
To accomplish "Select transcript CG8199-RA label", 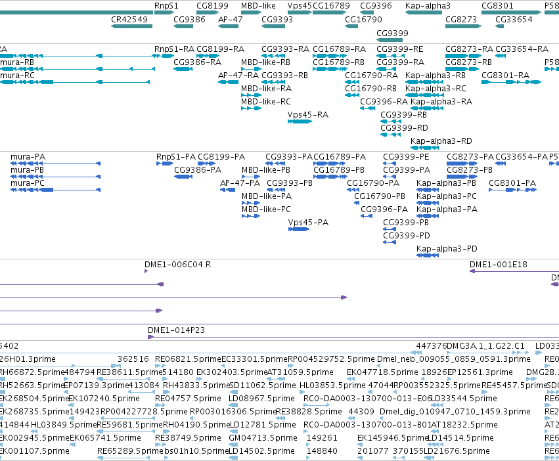I will click(x=220, y=49).
